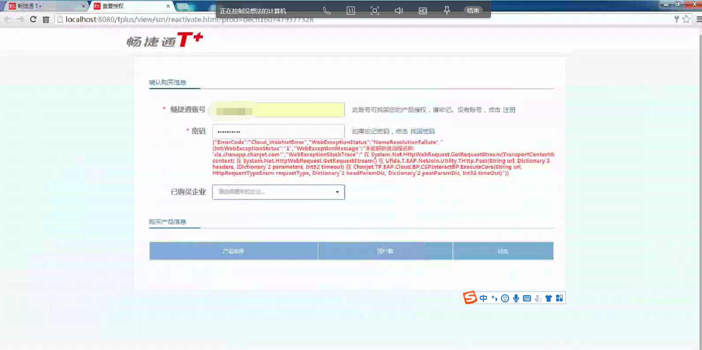
Task: End remote session with 结束 button
Action: [473, 11]
